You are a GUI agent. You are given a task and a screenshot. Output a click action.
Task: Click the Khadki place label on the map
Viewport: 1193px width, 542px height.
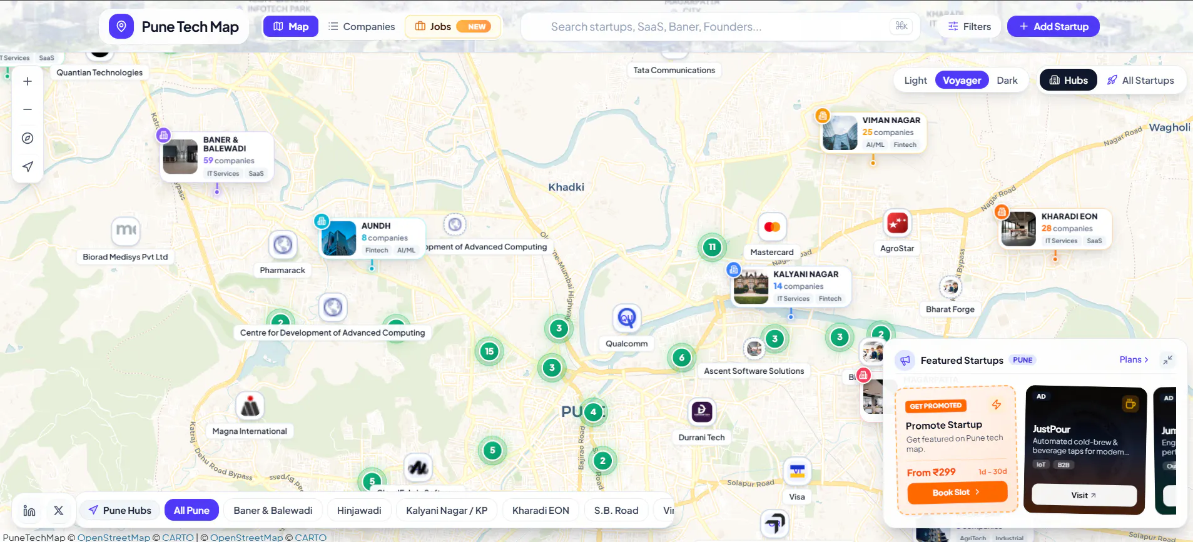tap(566, 187)
